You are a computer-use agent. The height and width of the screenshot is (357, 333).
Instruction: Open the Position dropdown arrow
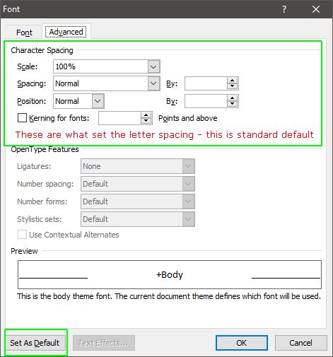(x=98, y=101)
